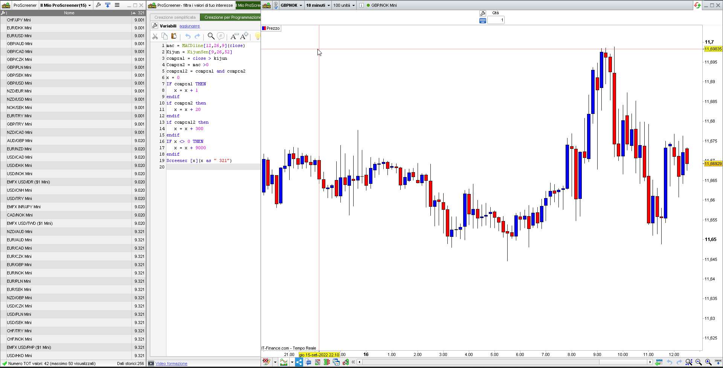723x368 pixels.
Task: Click the blue share chart icon
Action: pyautogui.click(x=299, y=362)
